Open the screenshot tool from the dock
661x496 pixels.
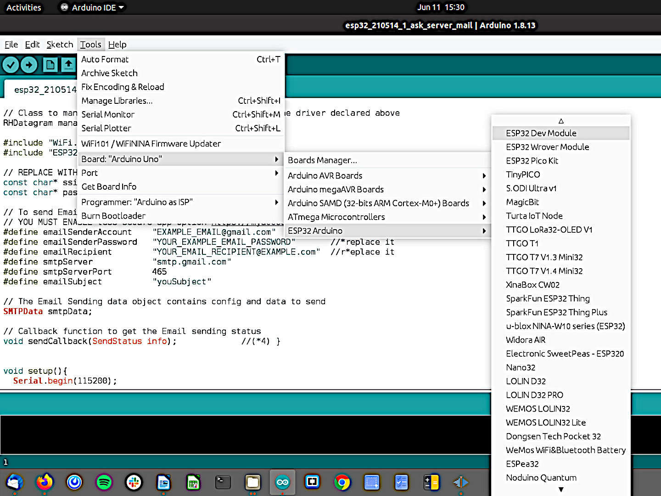[x=371, y=482]
